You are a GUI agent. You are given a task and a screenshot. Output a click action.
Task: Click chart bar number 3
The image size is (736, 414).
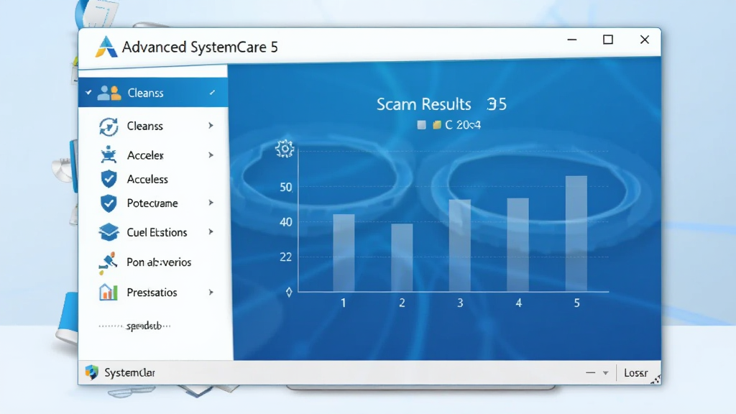coord(460,246)
